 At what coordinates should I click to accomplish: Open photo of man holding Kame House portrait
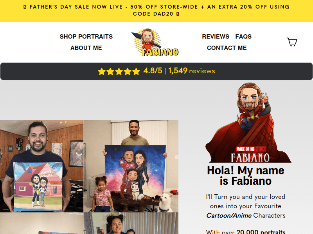[x=41, y=166]
